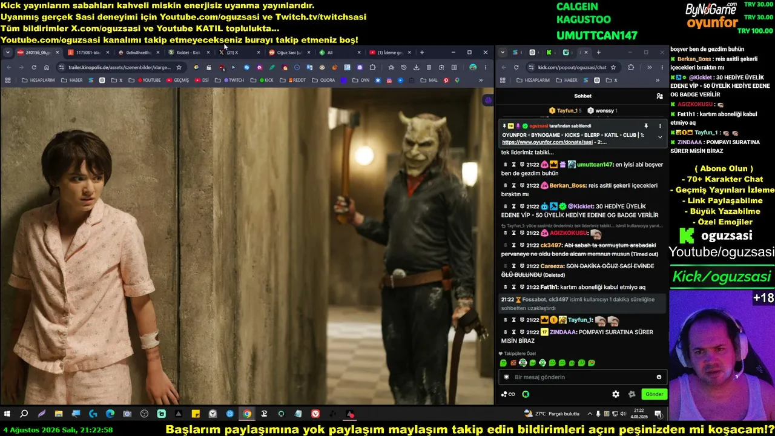Viewport: 775px width, 436px height.
Task: Click Berkan_Boss's username in chat
Action: pos(567,185)
